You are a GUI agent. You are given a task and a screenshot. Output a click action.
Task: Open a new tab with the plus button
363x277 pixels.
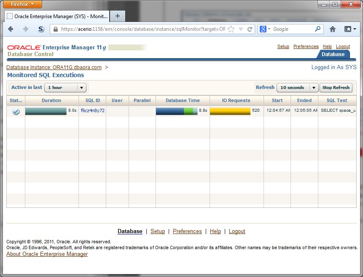[x=118, y=16]
